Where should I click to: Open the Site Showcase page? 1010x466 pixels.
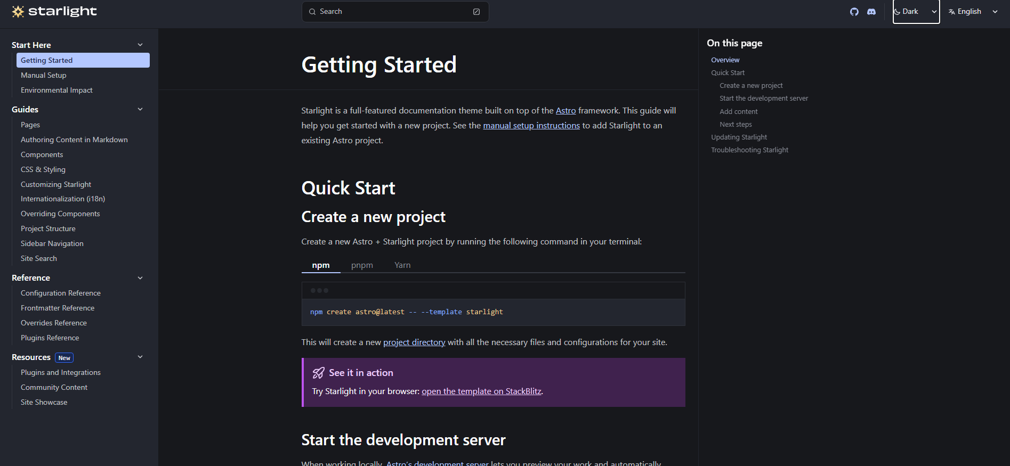pyautogui.click(x=83, y=402)
